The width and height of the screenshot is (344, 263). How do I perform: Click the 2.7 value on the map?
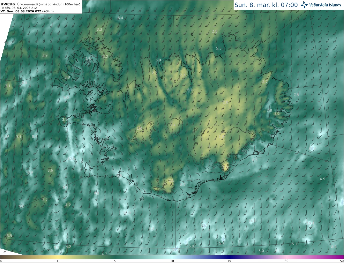click(265, 82)
